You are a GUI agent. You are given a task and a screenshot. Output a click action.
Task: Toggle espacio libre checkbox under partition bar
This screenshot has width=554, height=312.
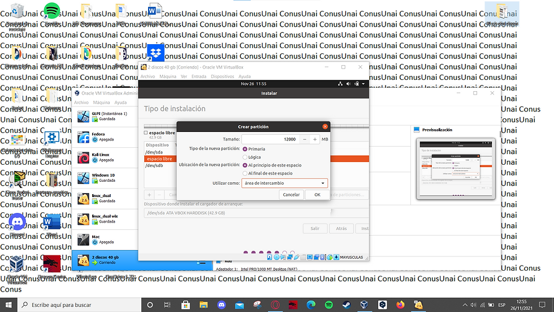(x=146, y=133)
